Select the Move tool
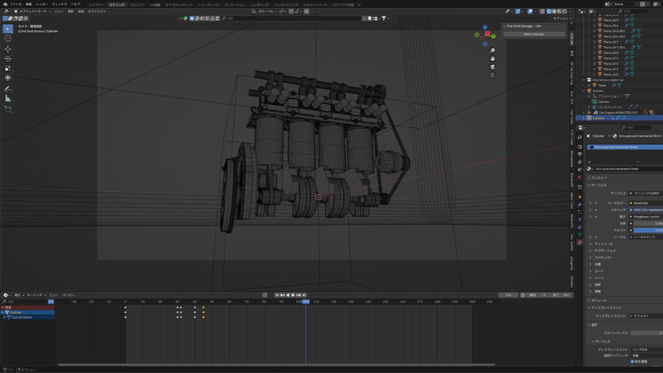Screen dimensions: 663x373 tap(8, 49)
